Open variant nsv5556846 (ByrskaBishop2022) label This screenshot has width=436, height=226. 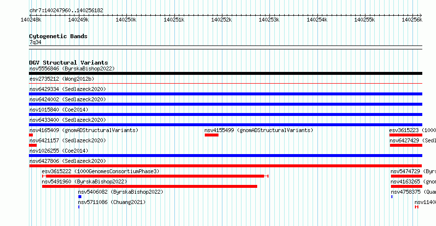tap(72, 68)
